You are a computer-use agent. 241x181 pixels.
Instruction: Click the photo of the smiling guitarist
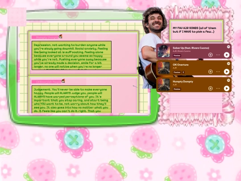(151, 48)
